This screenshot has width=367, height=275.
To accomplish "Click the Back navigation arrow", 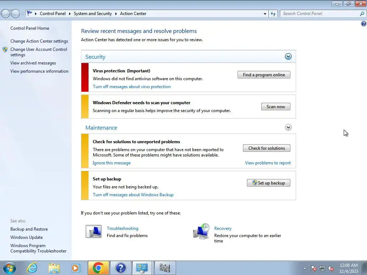I will pos(6,14).
